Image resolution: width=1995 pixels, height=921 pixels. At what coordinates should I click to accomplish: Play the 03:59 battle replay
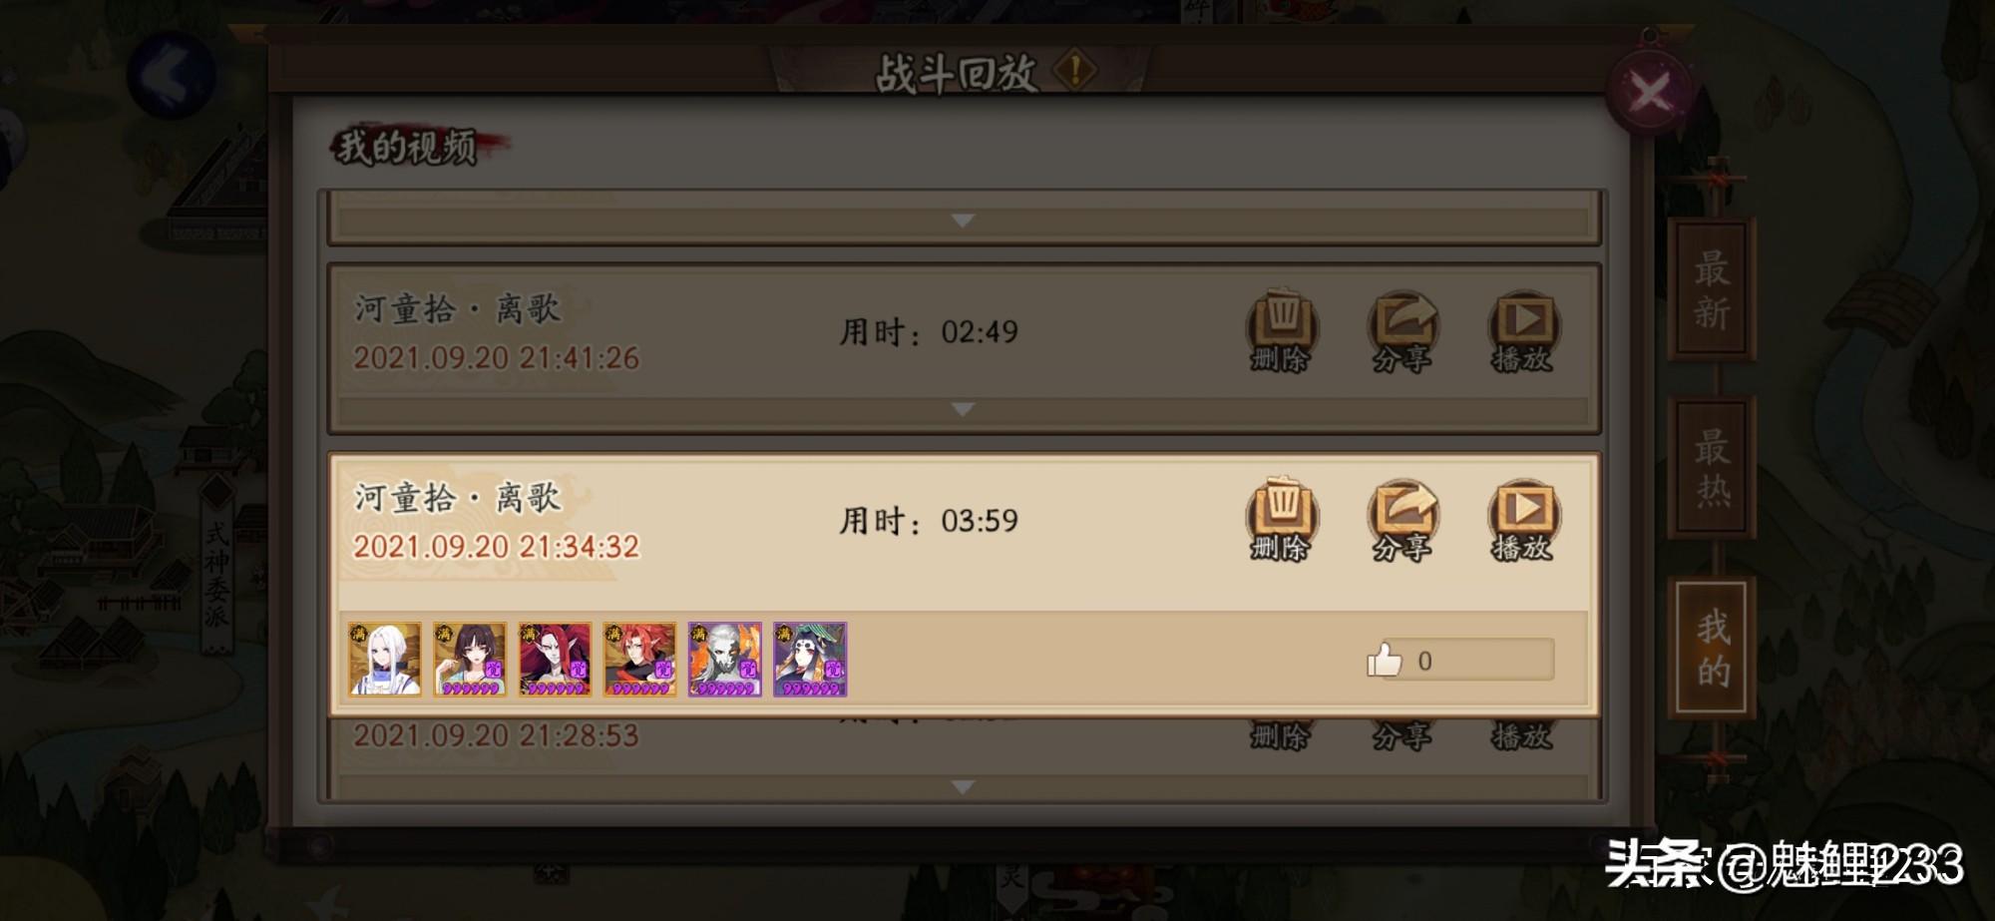click(1522, 520)
